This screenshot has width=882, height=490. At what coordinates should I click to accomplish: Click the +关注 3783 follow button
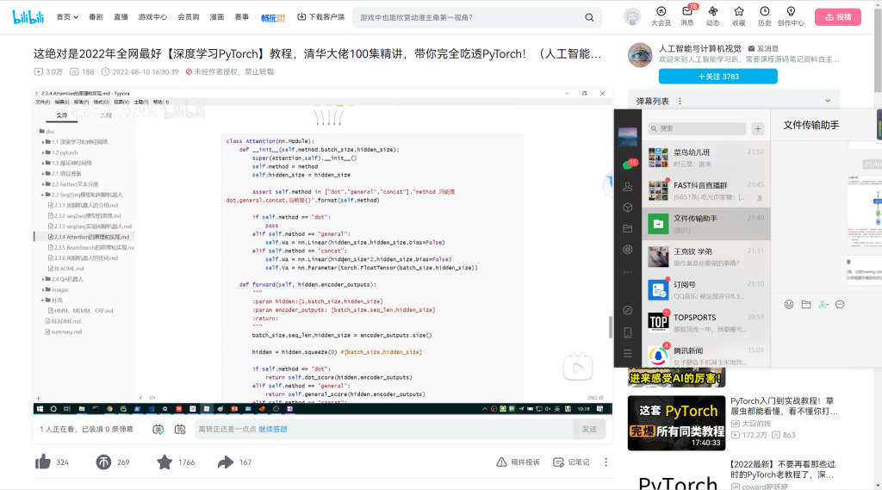(x=717, y=77)
